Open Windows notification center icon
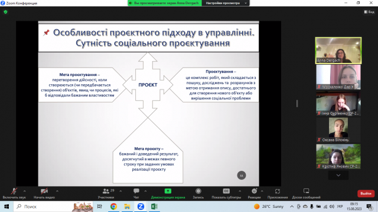Screen dimensions: 378x212 click(x=369, y=207)
